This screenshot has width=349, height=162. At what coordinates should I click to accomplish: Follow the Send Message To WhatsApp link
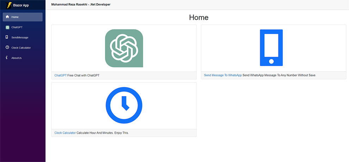223,75
